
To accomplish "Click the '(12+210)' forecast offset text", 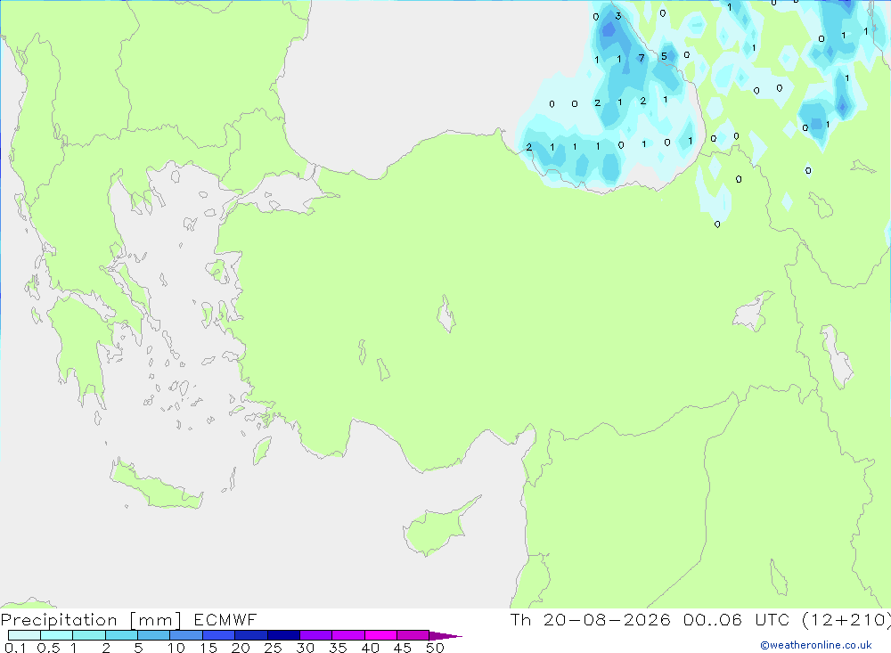I will (846, 620).
